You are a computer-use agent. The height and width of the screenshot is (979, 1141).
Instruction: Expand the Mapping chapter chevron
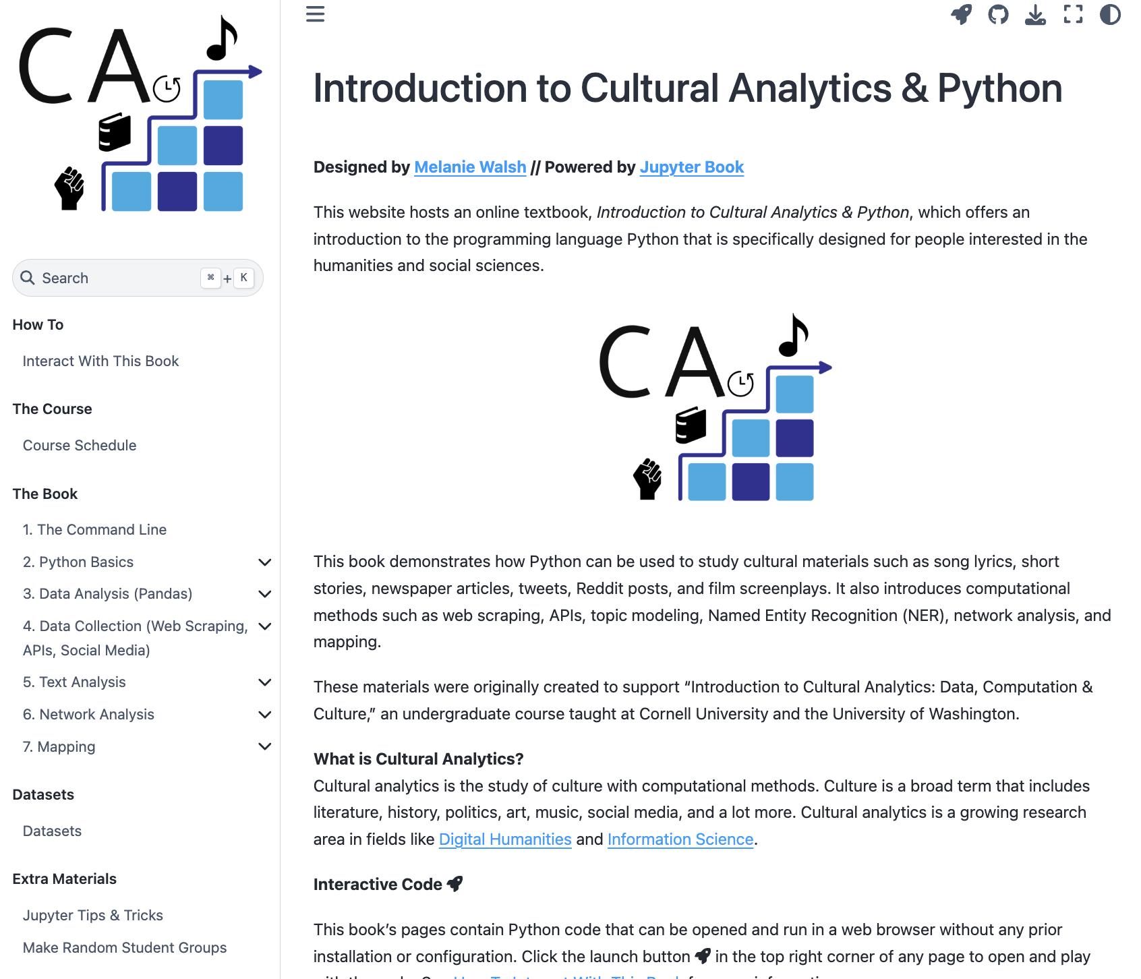(265, 746)
